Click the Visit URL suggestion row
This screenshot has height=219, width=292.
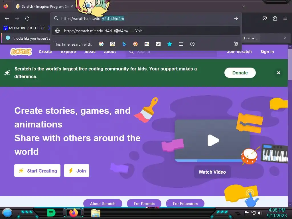pyautogui.click(x=146, y=31)
